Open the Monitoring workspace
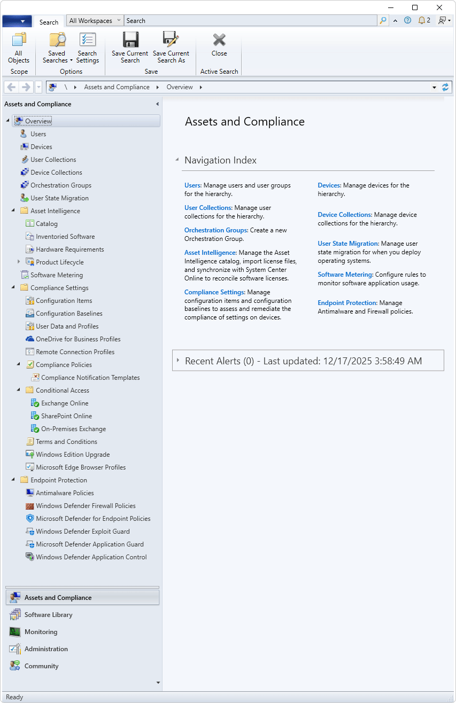 (41, 632)
